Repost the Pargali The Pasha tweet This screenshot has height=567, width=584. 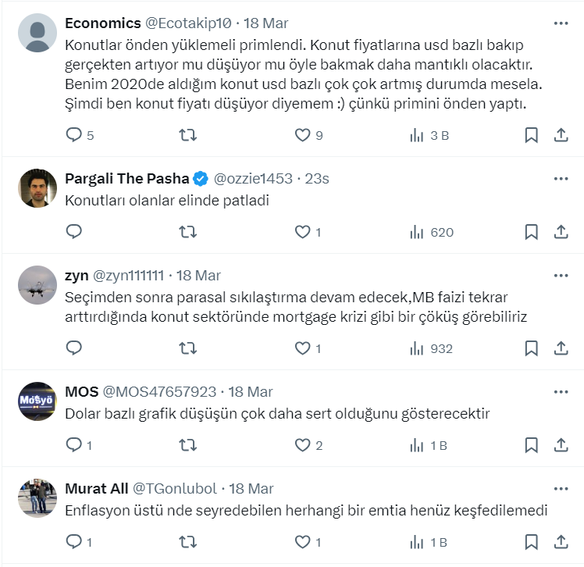(x=188, y=232)
